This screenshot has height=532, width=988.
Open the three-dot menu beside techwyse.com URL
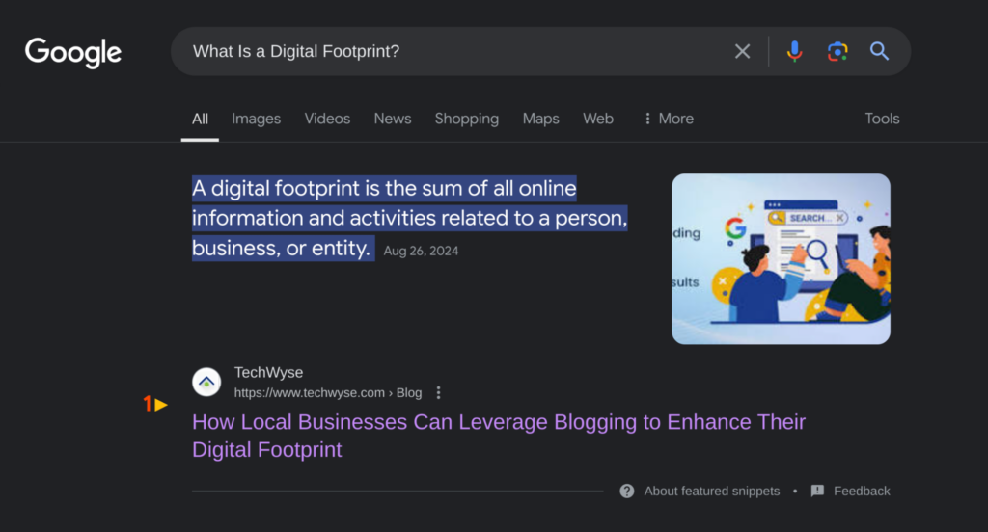(439, 393)
